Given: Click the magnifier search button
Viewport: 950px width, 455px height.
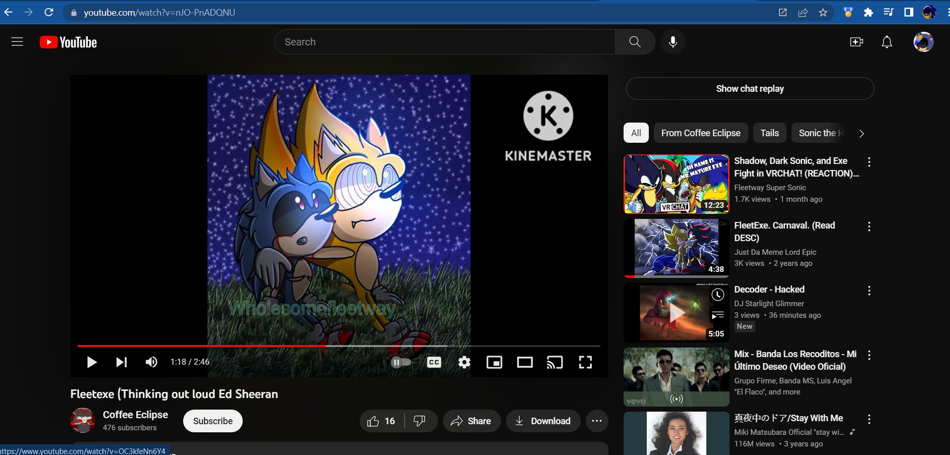Looking at the screenshot, I should pos(635,42).
